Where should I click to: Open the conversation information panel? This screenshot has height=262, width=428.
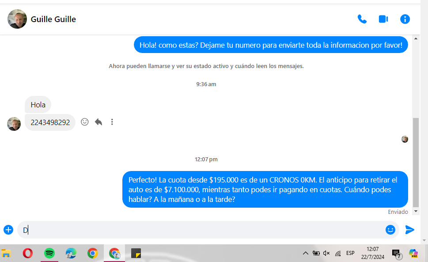tap(405, 19)
